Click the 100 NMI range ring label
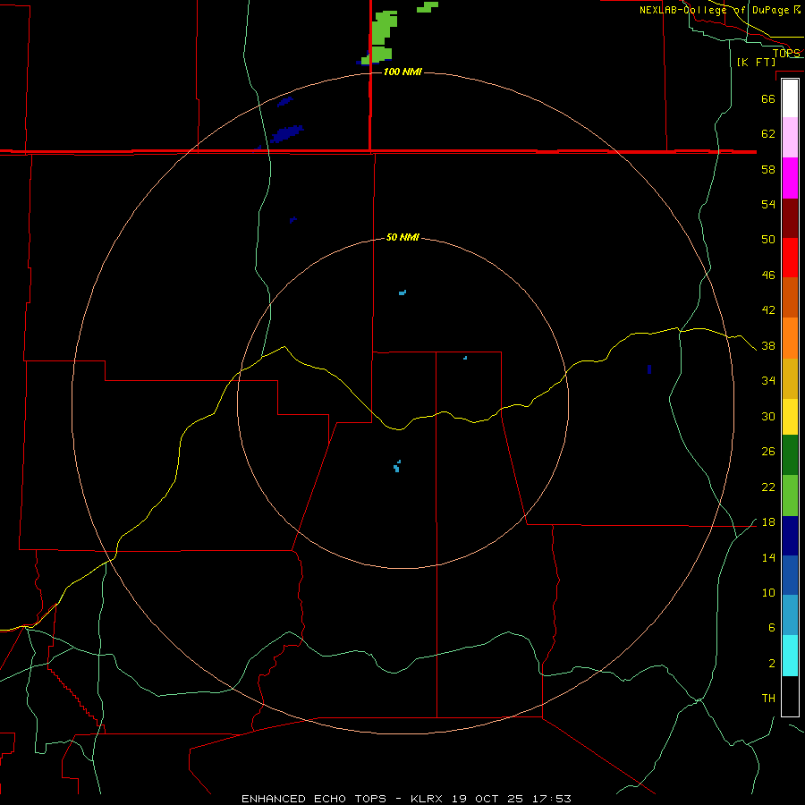805x805 pixels. [x=402, y=72]
